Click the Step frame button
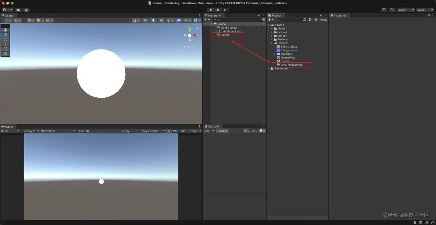Image resolution: width=436 pixels, height=225 pixels. click(225, 10)
